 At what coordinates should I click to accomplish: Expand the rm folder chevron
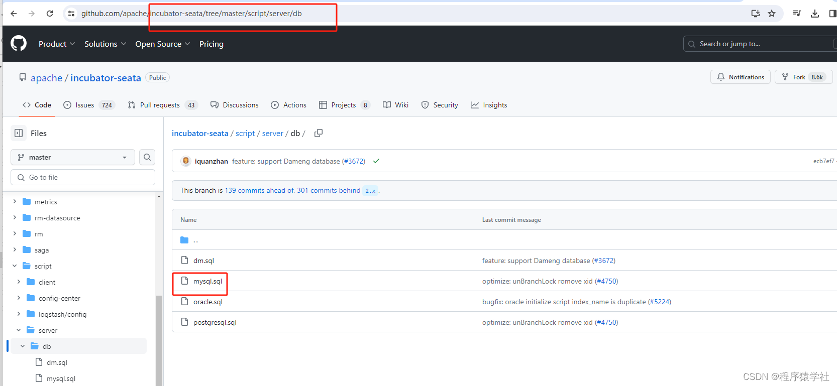(x=15, y=233)
